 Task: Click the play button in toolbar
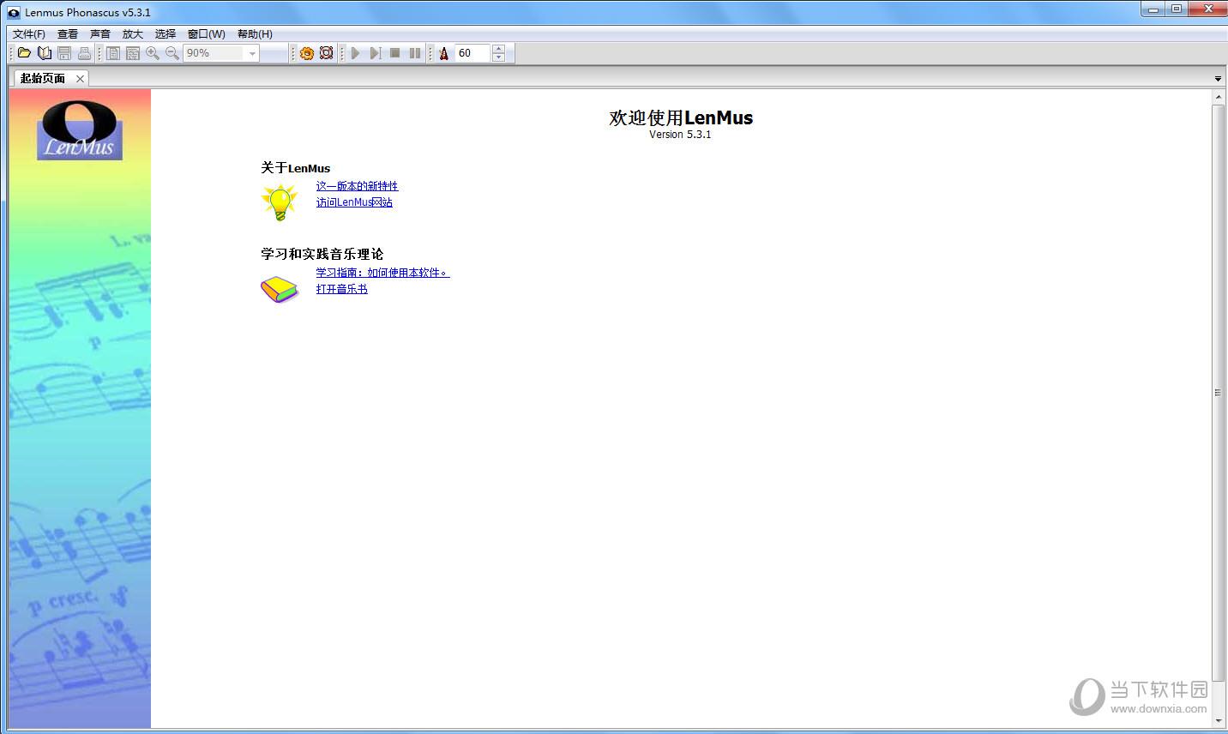click(355, 53)
